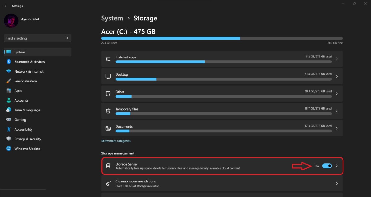Navigate back using the System breadcrumb

[x=112, y=18]
